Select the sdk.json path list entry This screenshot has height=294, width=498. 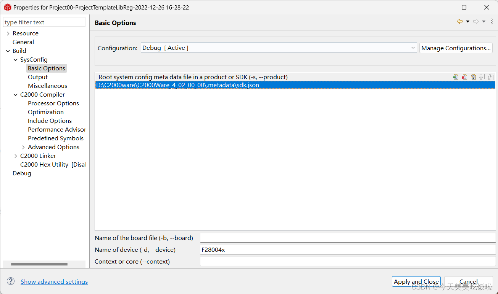point(295,85)
